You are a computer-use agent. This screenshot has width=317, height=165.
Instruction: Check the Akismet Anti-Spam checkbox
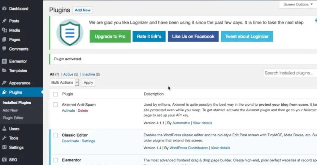coord(55,105)
